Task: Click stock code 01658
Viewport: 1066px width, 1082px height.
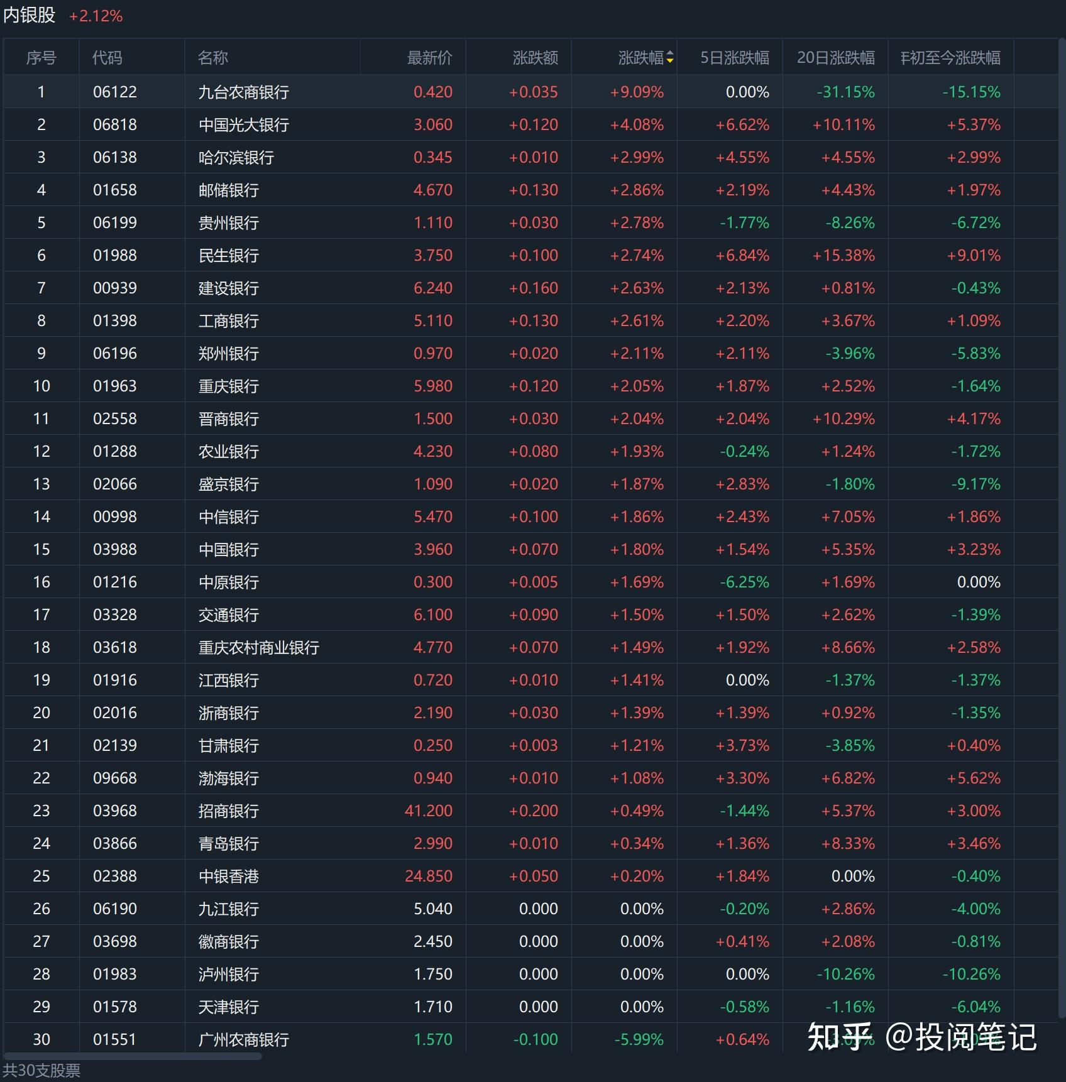Action: click(115, 190)
